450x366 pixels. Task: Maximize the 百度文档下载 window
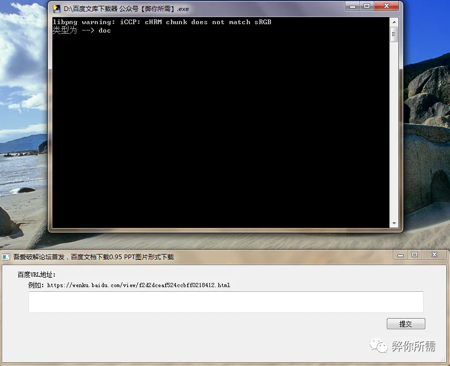pyautogui.click(x=415, y=255)
